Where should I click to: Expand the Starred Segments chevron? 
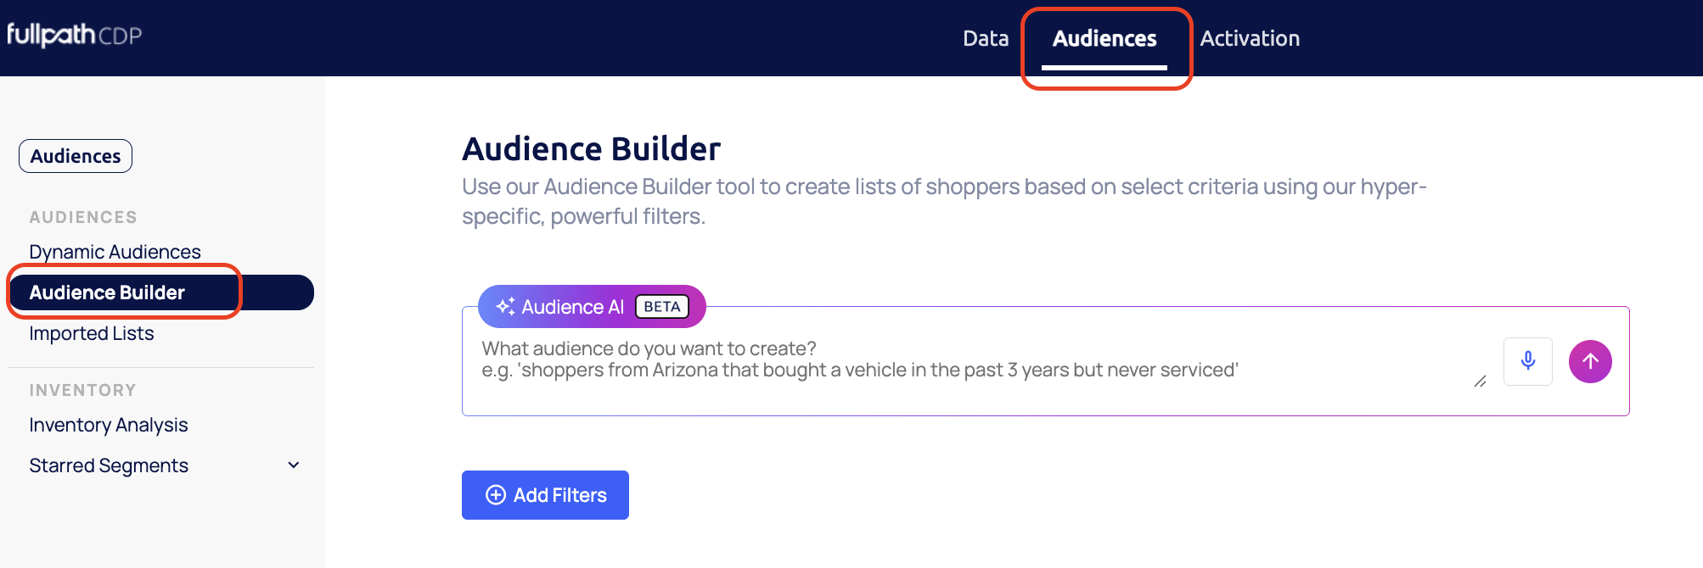[294, 465]
